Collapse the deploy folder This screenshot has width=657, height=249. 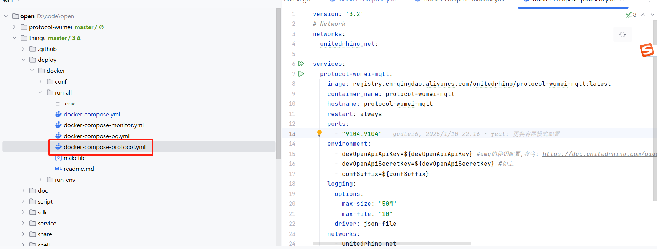point(23,60)
